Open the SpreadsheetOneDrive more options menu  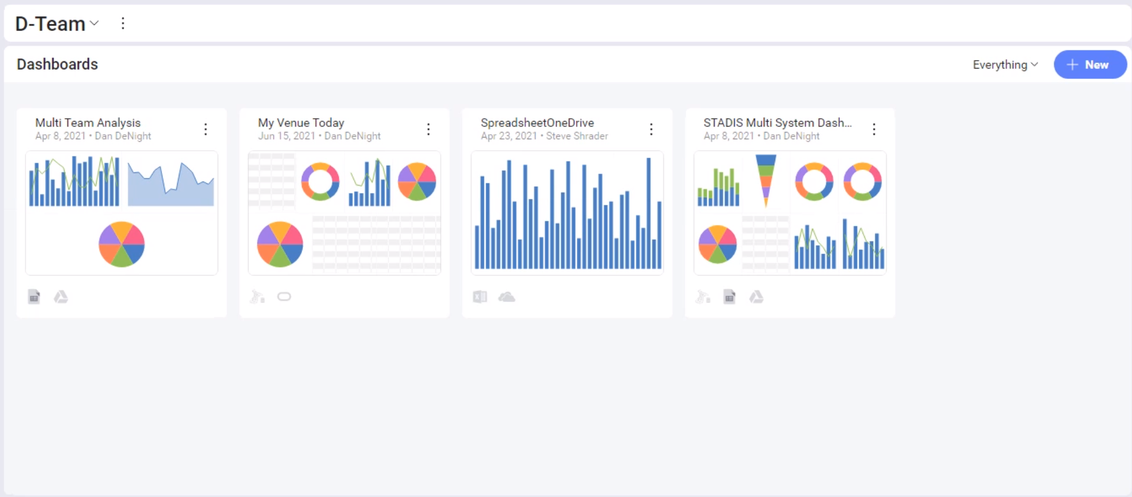(x=651, y=129)
